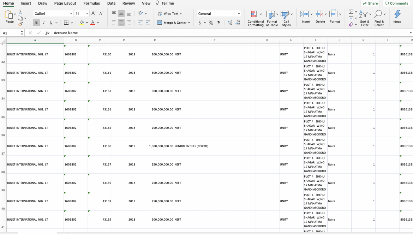This screenshot has width=413, height=234.
Task: Toggle middle vertical alignment
Action: [121, 13]
